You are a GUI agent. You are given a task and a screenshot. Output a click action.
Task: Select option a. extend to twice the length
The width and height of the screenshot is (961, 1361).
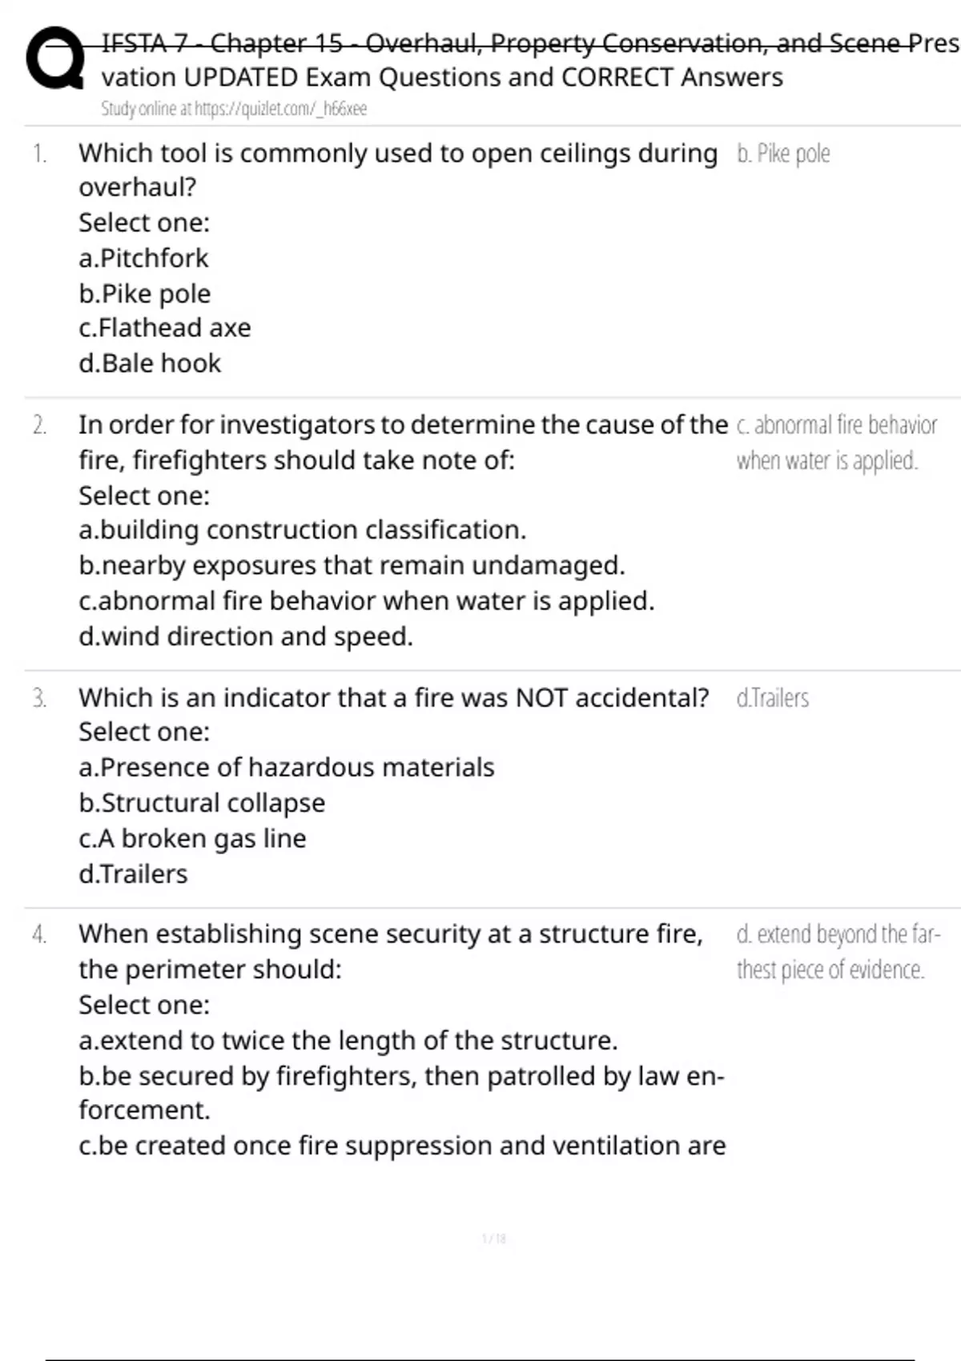(348, 1040)
